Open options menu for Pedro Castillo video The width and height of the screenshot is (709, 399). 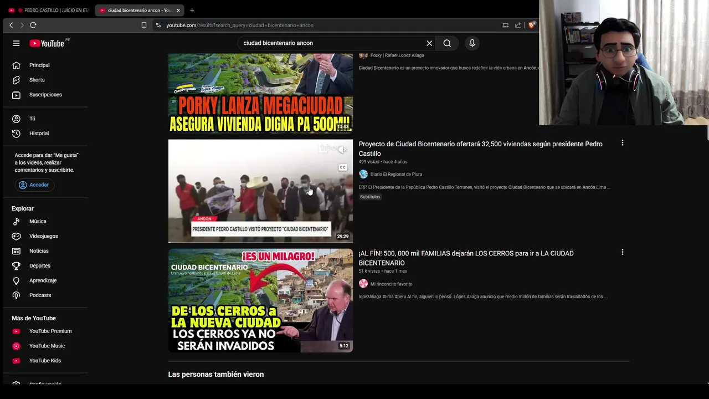pyautogui.click(x=623, y=143)
